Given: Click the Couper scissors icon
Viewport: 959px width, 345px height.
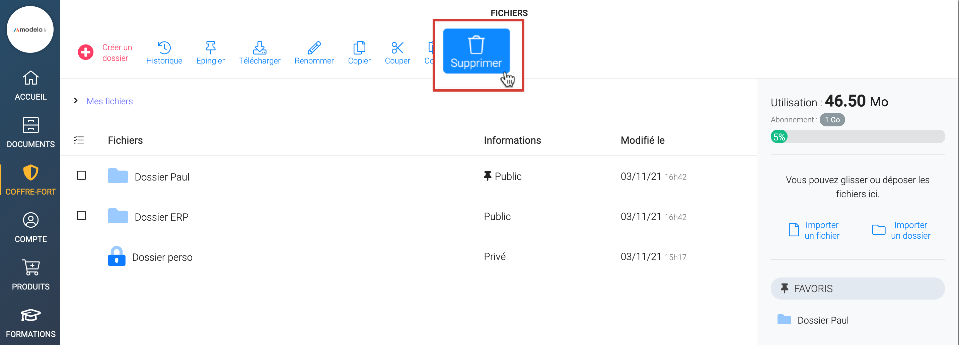Looking at the screenshot, I should (397, 47).
